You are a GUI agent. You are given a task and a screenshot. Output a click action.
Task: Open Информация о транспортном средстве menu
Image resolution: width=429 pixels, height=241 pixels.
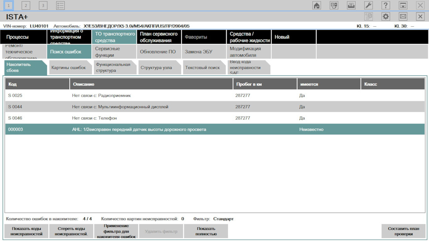point(69,37)
